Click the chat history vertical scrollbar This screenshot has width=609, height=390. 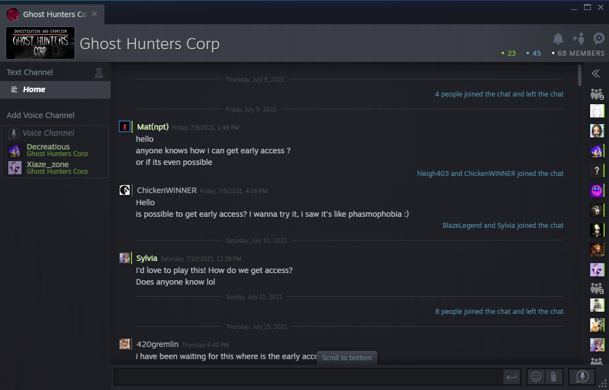(579, 75)
